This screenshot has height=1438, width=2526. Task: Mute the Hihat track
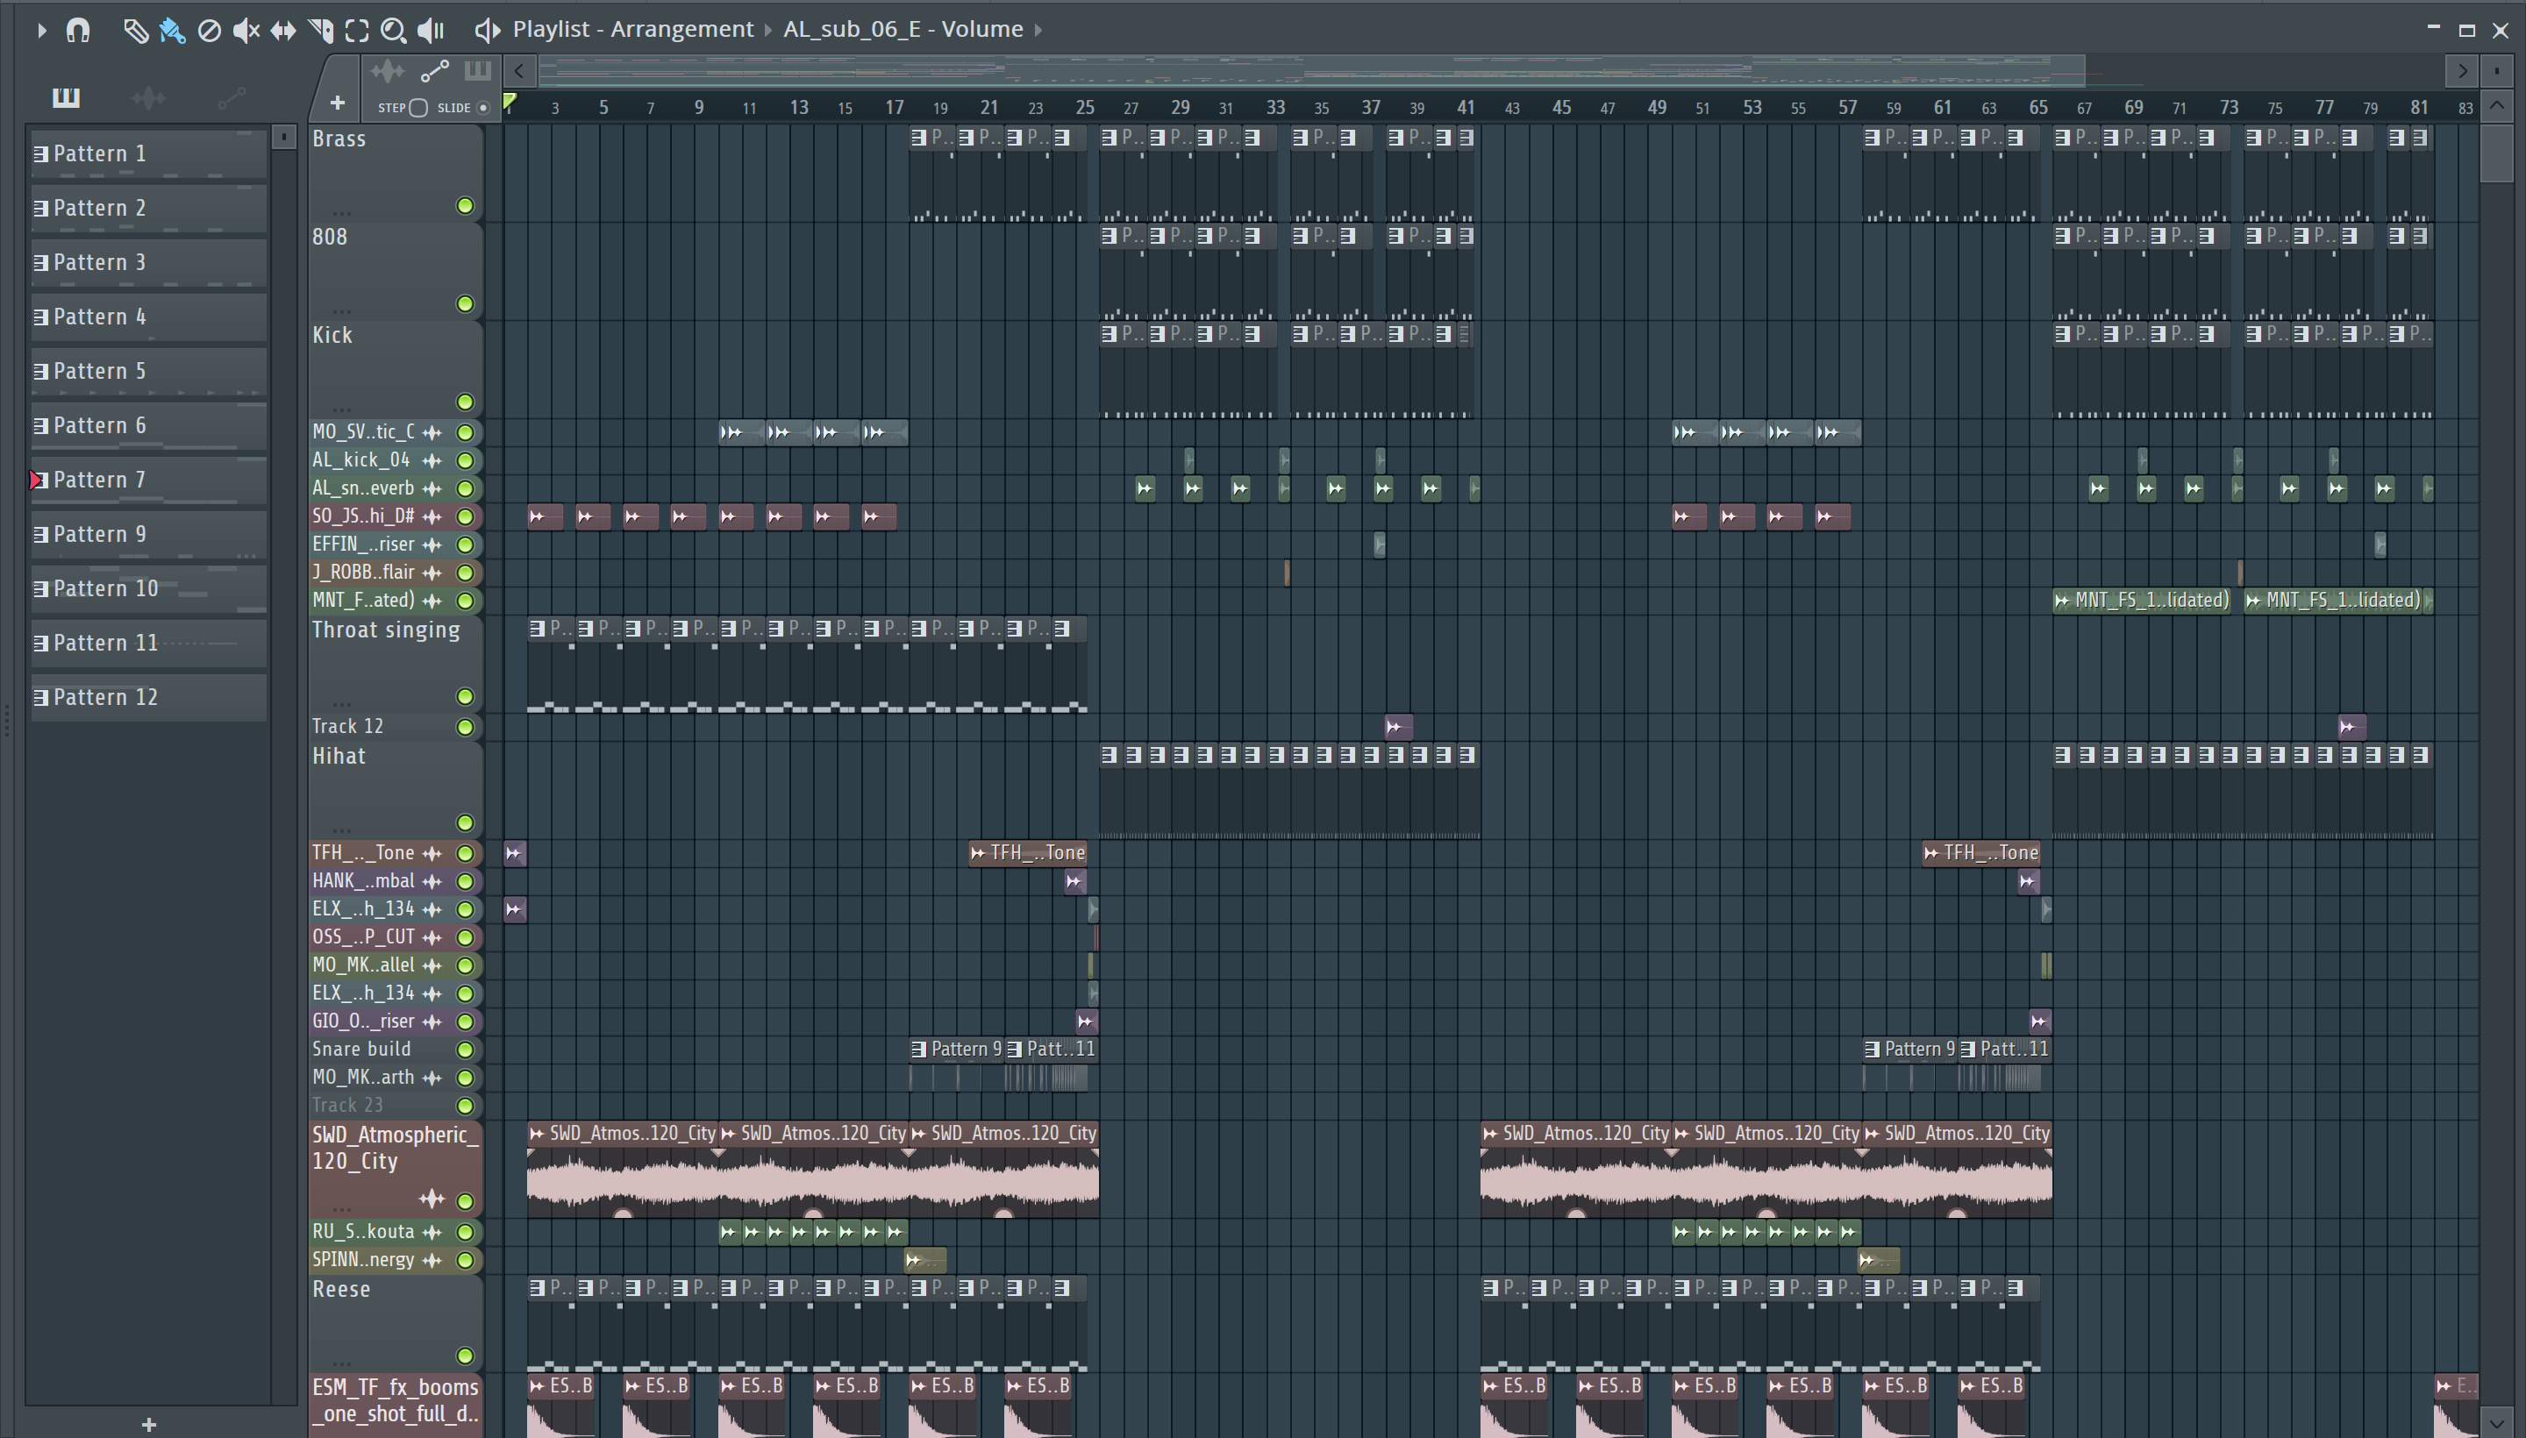[x=465, y=822]
